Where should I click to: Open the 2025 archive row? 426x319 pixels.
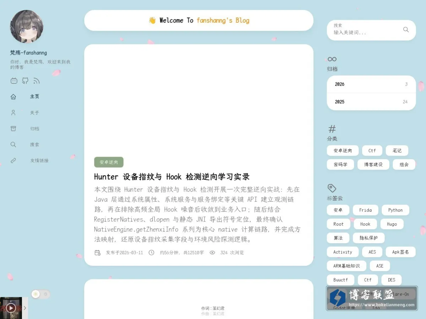point(371,102)
